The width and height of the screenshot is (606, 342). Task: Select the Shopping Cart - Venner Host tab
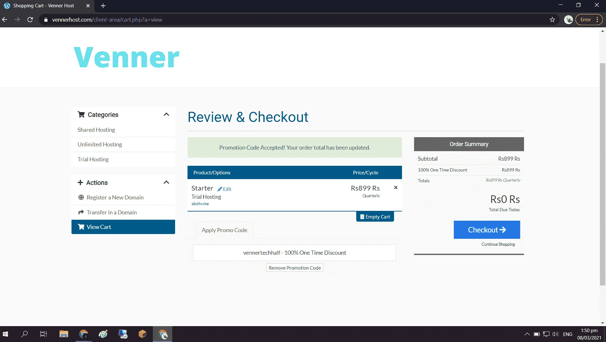47,6
